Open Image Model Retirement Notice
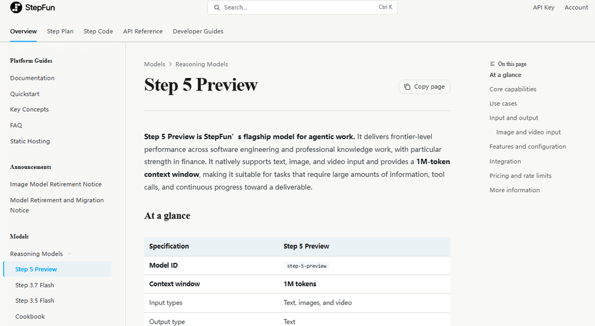595x326 pixels. [56, 184]
